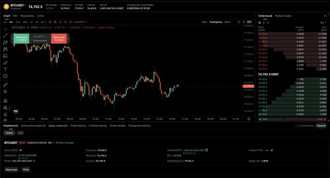Click the Adjust leverage link
The width and height of the screenshot is (330, 178).
[x=65, y=143]
